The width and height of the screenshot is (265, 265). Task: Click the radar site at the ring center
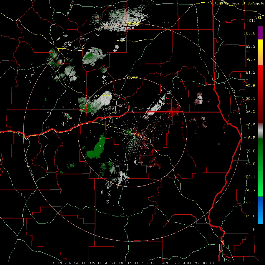click(132, 132)
